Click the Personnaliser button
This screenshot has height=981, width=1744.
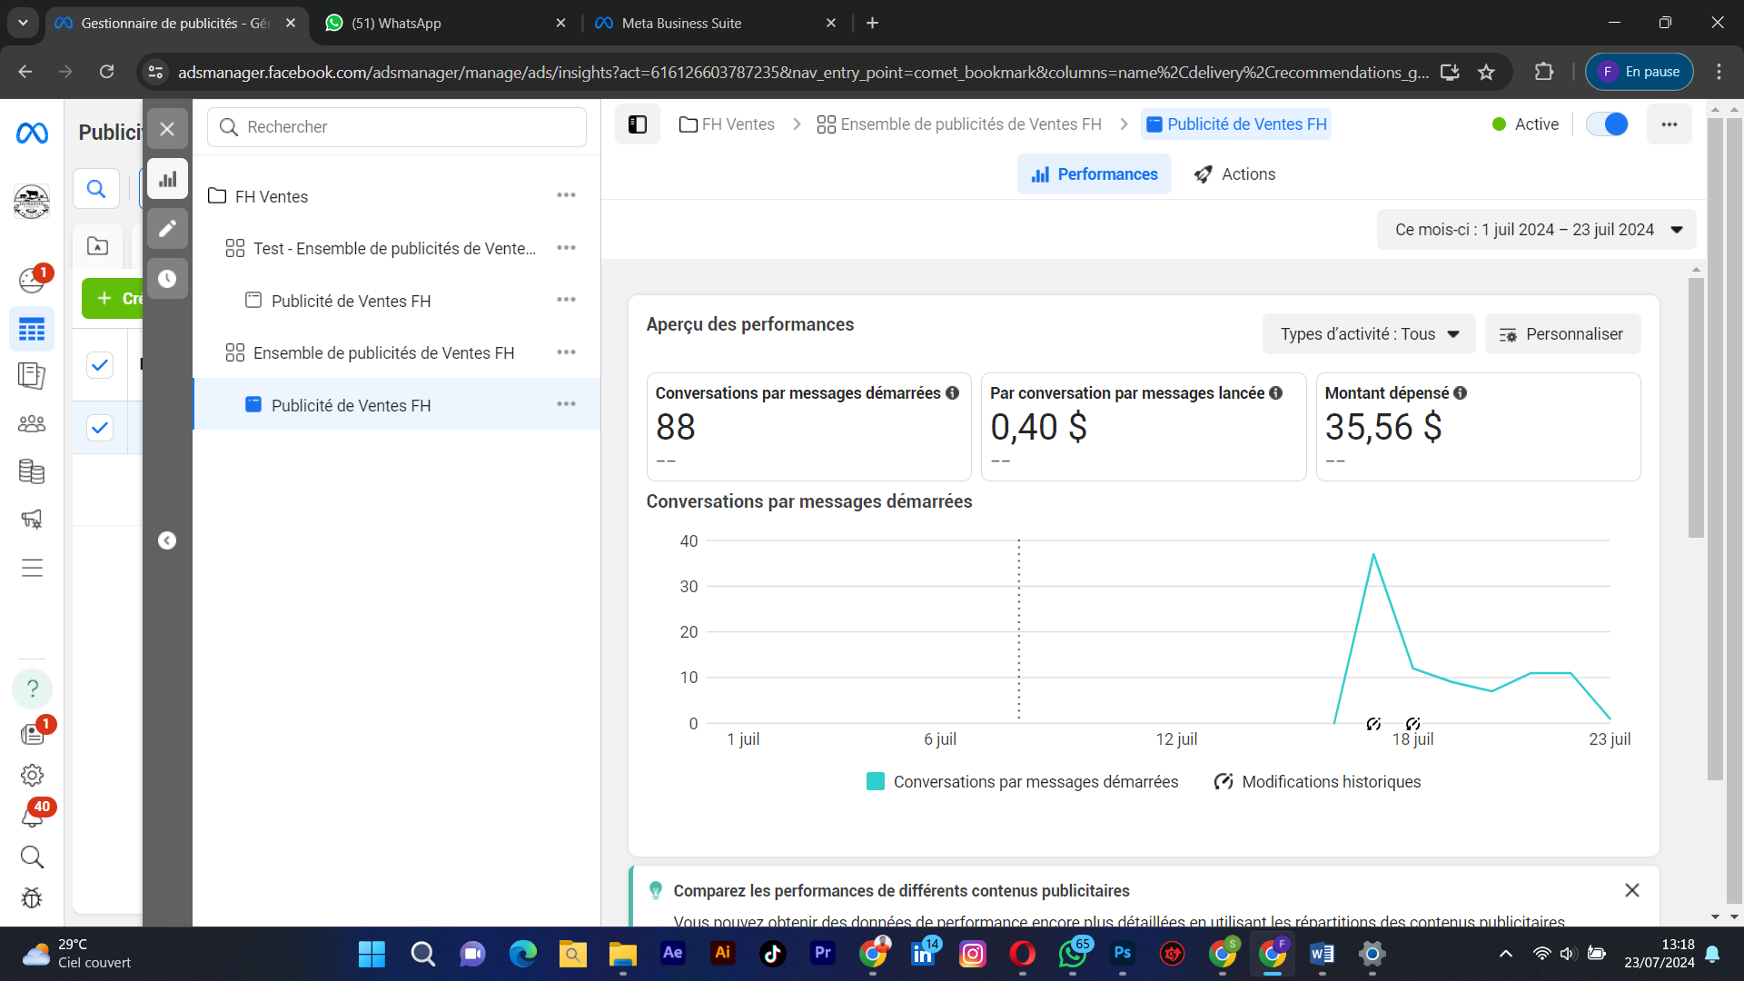click(x=1562, y=334)
